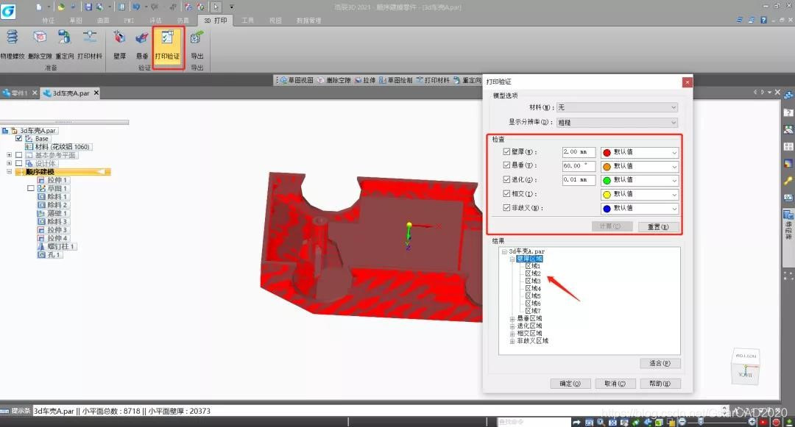
Task: Click the new document icon in quick access
Action: 39,7
